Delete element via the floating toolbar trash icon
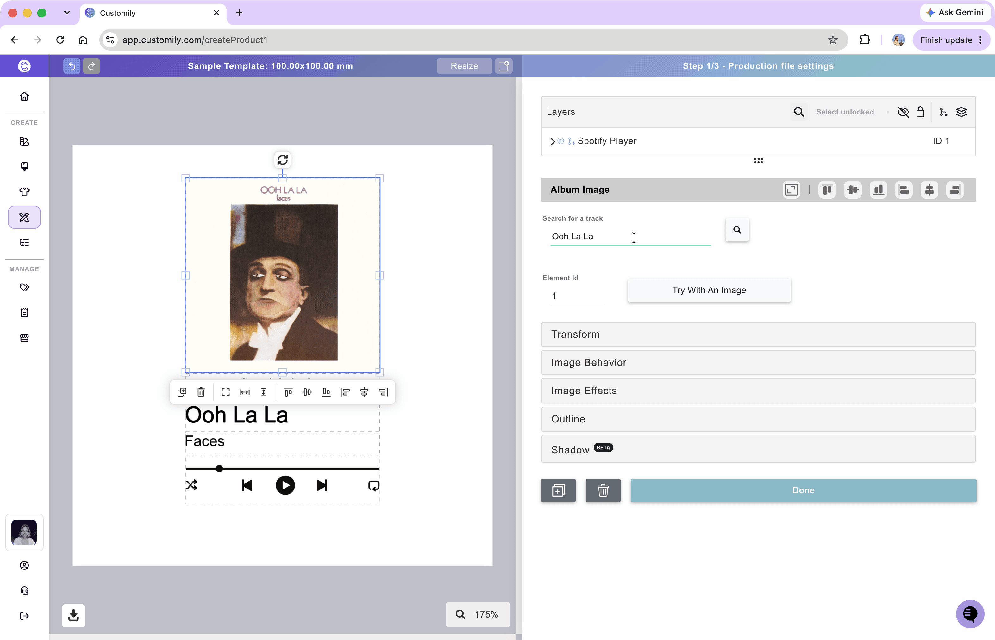The image size is (995, 640). 201,392
